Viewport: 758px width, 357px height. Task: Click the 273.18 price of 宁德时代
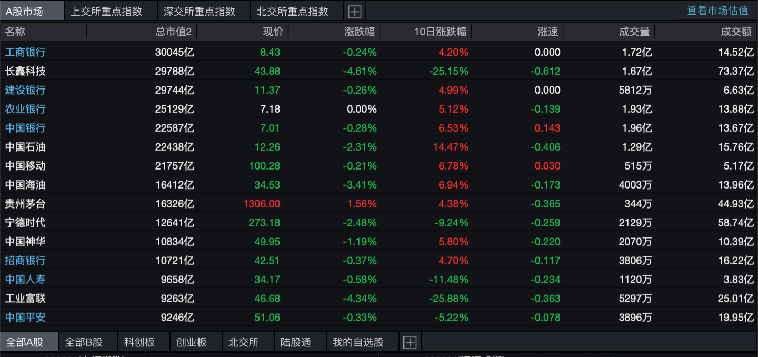(x=264, y=223)
